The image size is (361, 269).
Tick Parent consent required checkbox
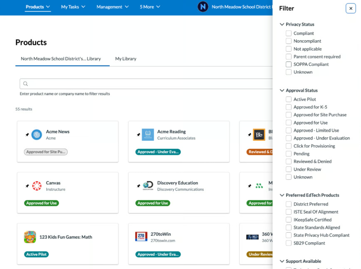(x=288, y=57)
